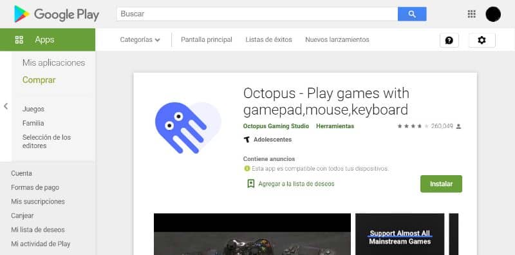Open the account profile avatar
The height and width of the screenshot is (255, 515).
pos(493,14)
